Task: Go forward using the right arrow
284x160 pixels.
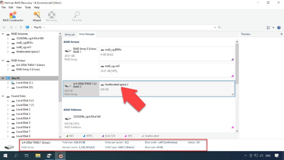Action: click(11, 27)
